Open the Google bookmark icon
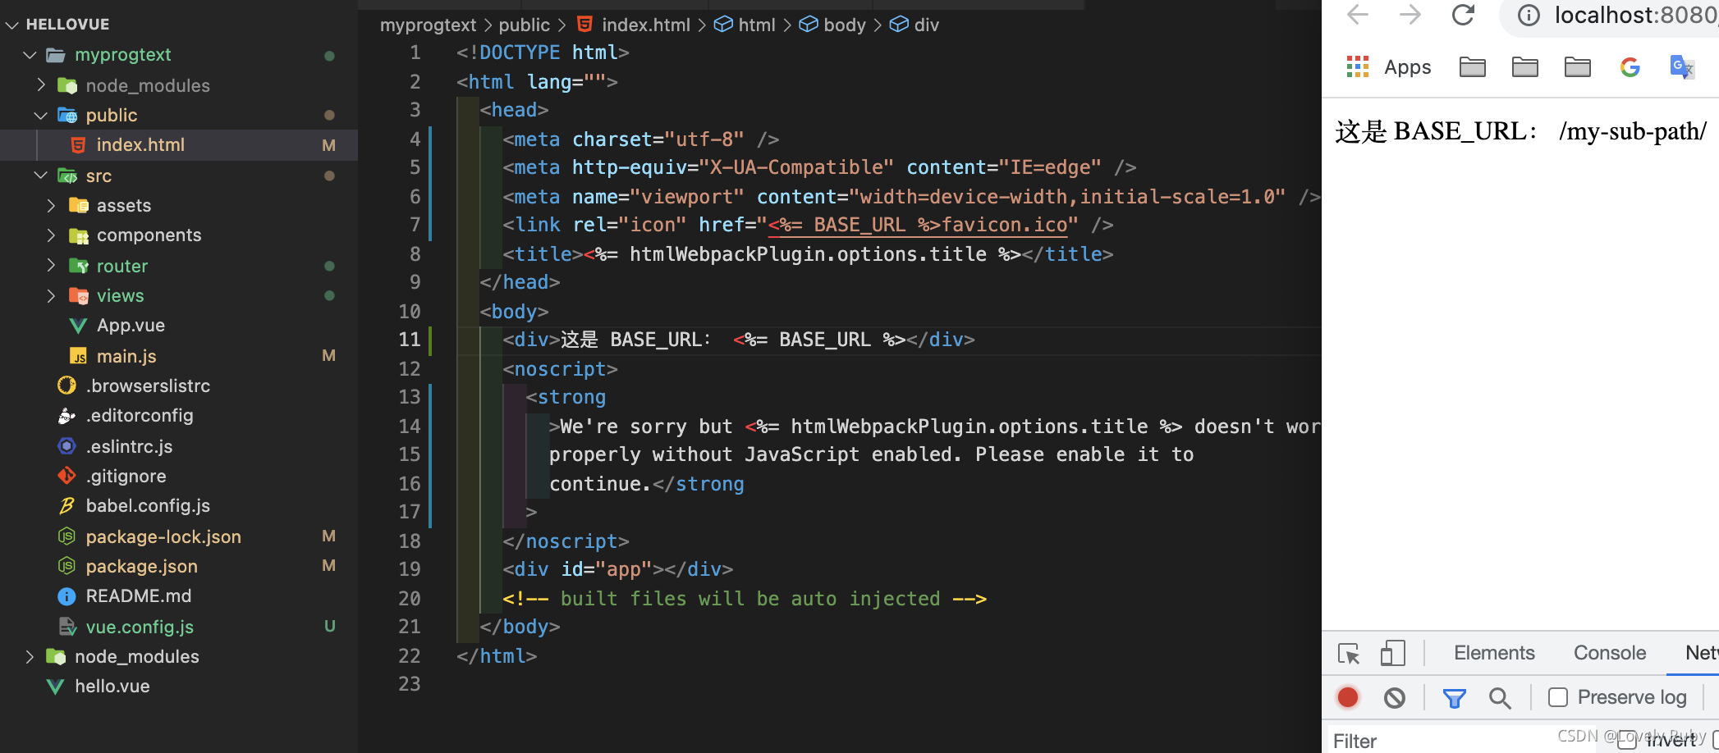1719x753 pixels. point(1630,66)
